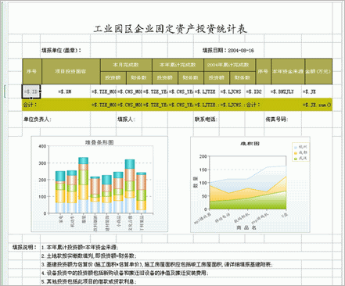Click the 武汉 legend swatch
The width and height of the screenshot is (345, 286).
(296, 159)
